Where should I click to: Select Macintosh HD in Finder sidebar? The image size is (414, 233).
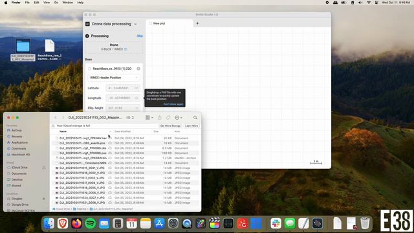coord(20,154)
